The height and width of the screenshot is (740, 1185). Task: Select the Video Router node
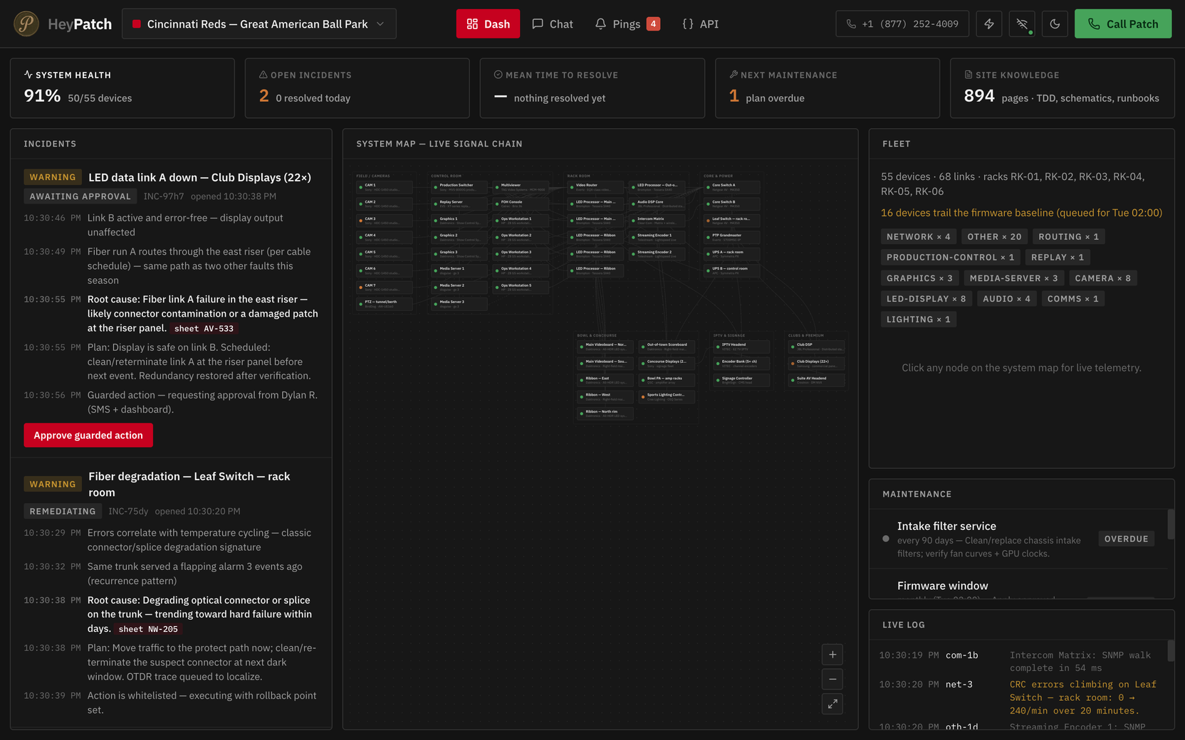595,187
